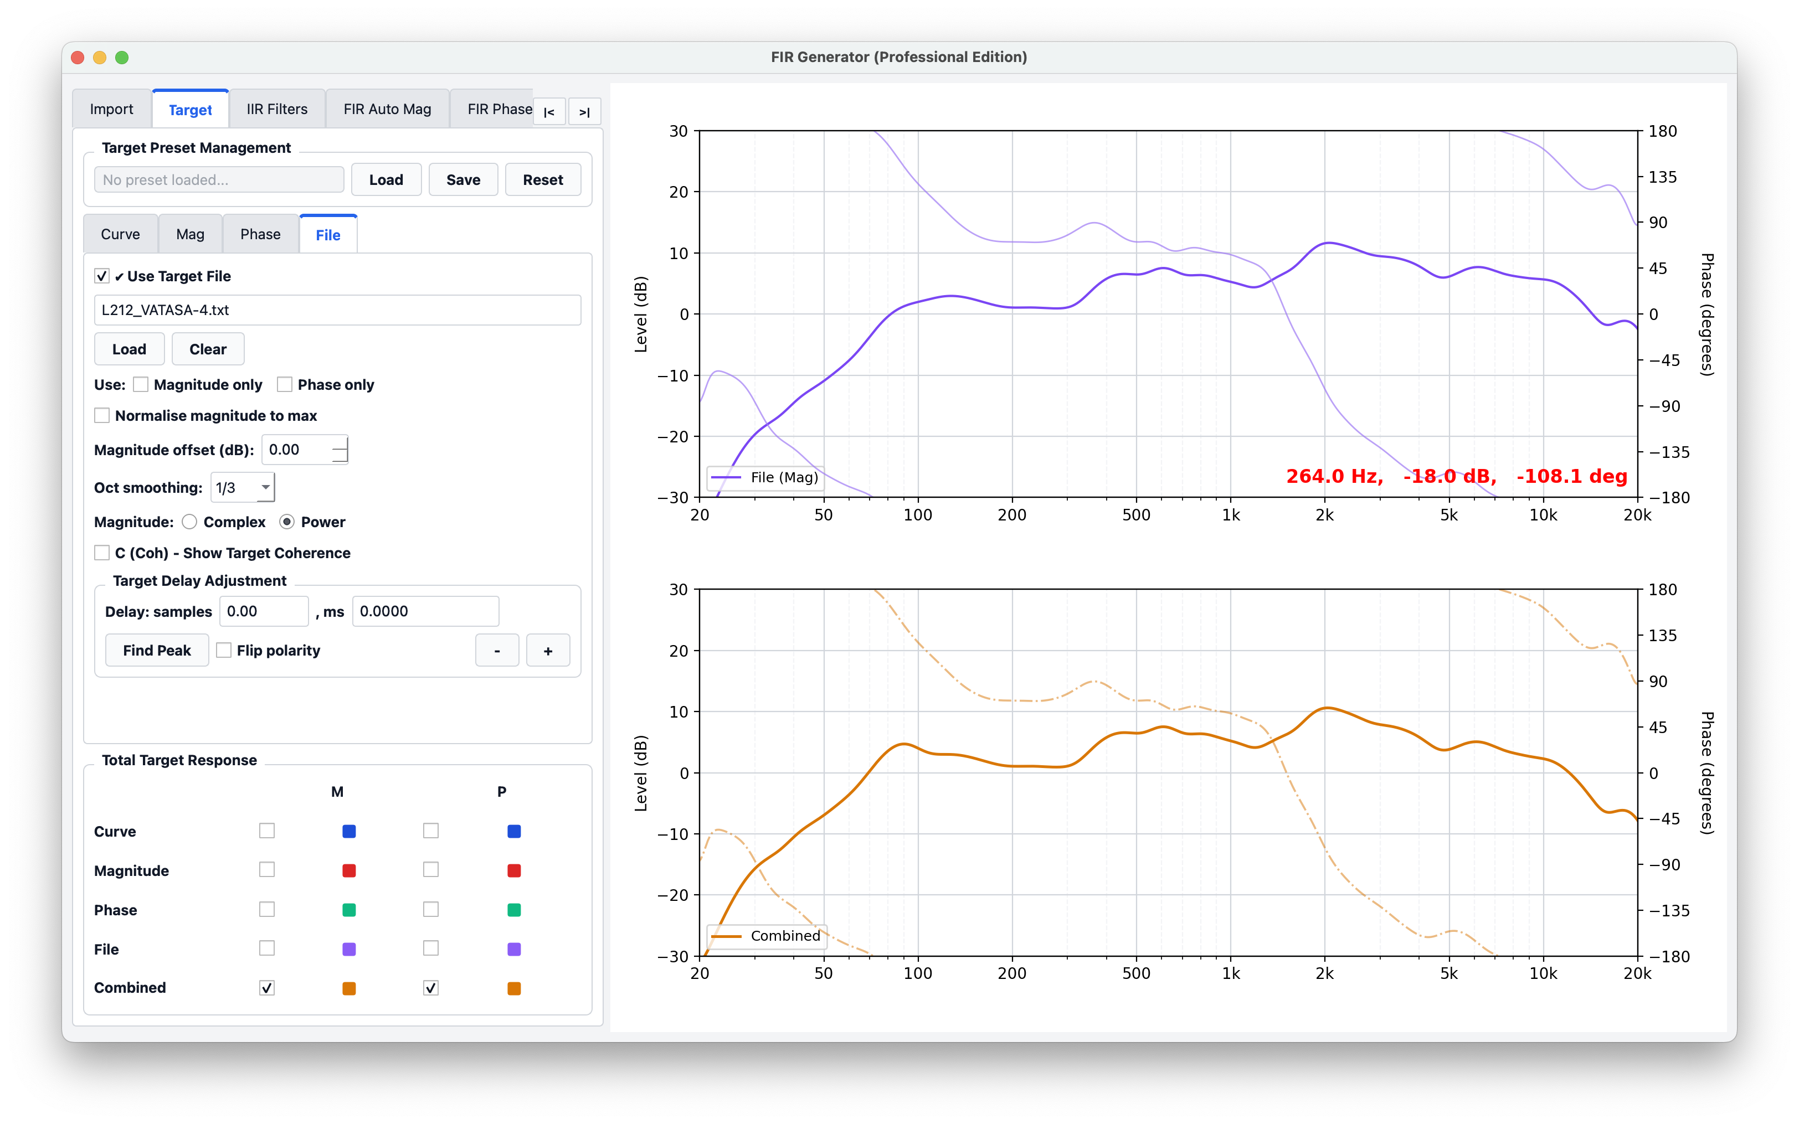1799x1124 pixels.
Task: Click the green Phase magnitude color swatch
Action: click(x=348, y=910)
